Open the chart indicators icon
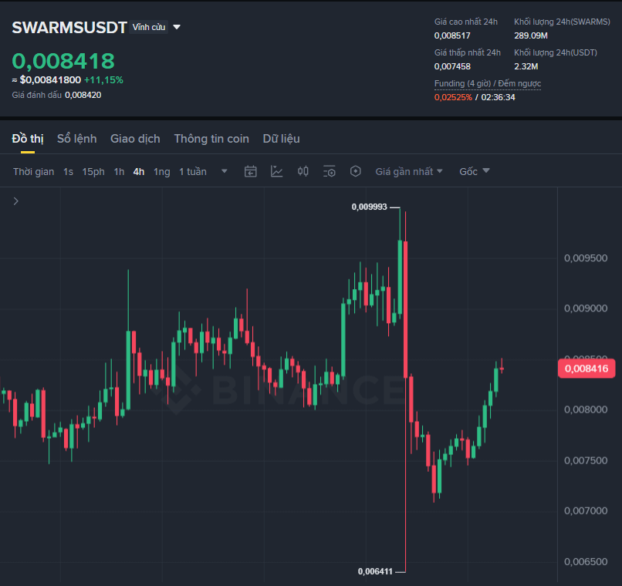 click(x=276, y=172)
